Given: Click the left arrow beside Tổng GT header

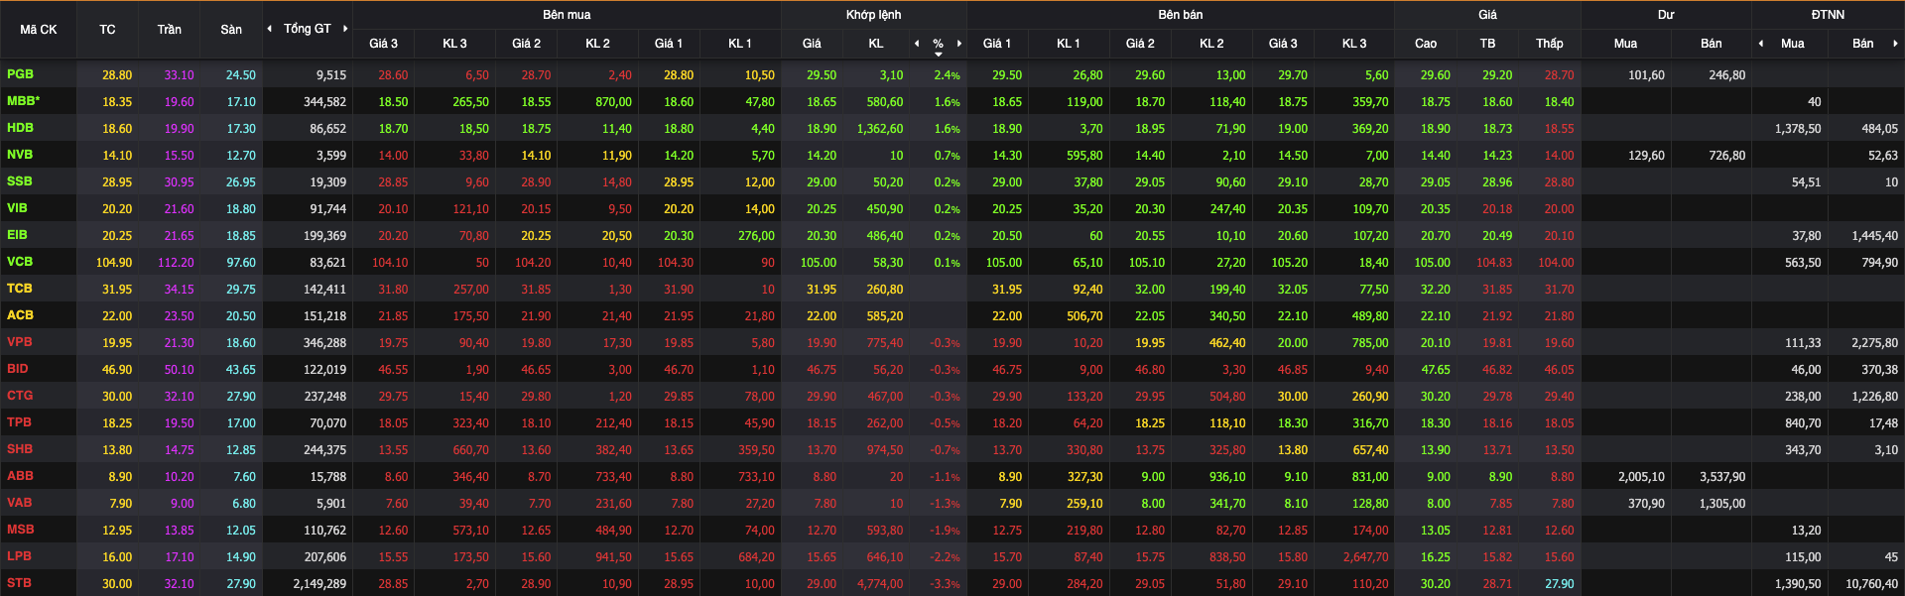Looking at the screenshot, I should click(x=270, y=29).
